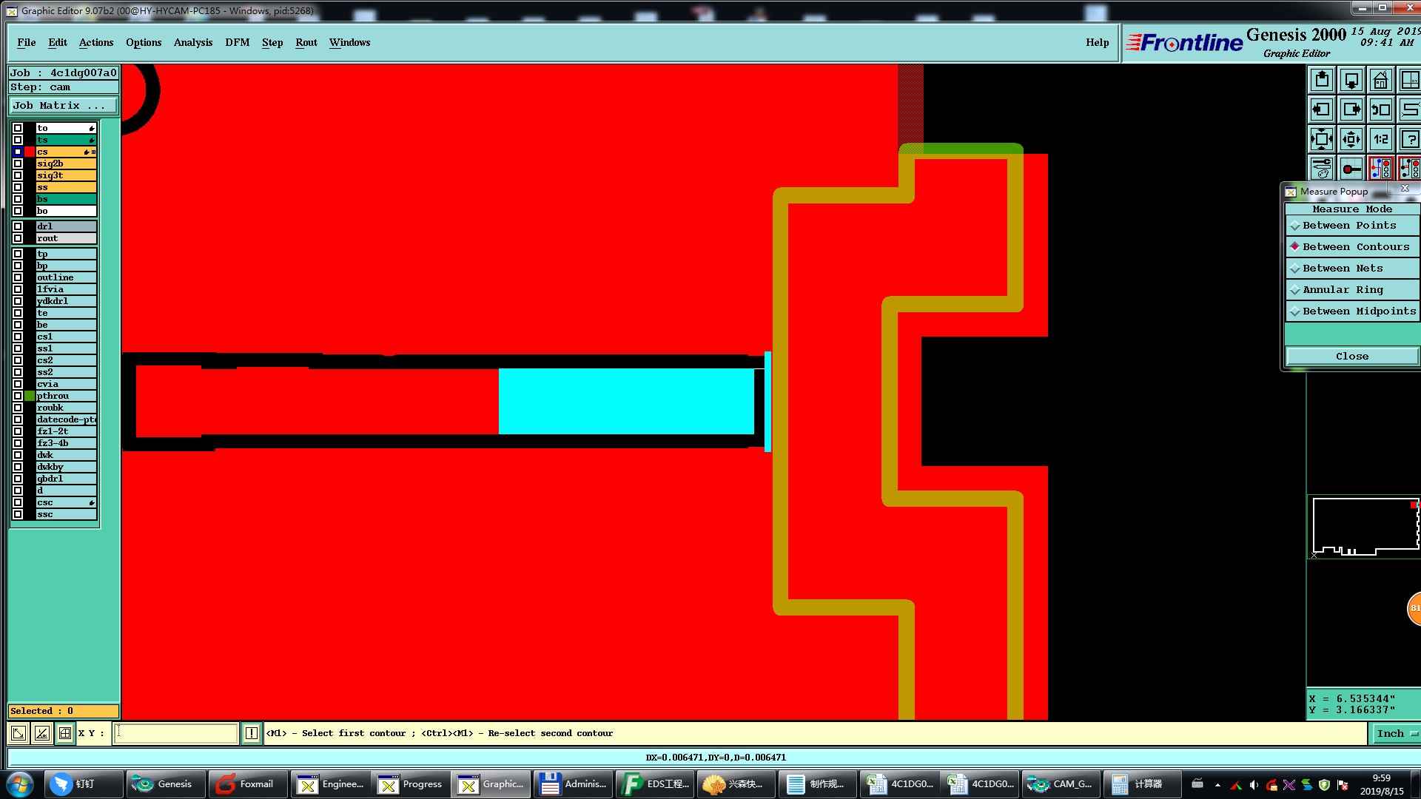Open the Analysis menu
1421x799 pixels.
point(192,42)
